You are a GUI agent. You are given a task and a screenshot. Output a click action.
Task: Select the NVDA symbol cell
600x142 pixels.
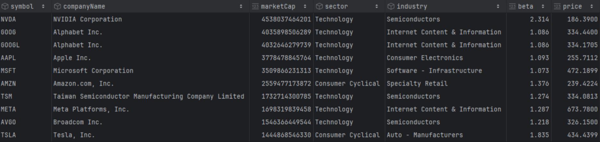tap(8, 19)
